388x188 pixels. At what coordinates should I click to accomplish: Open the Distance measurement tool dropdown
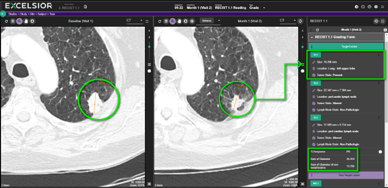219,21
